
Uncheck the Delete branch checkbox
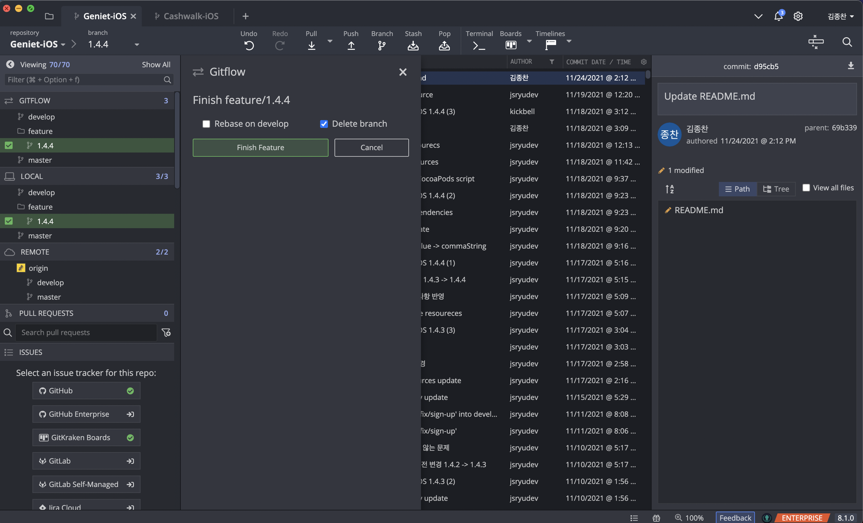[324, 124]
